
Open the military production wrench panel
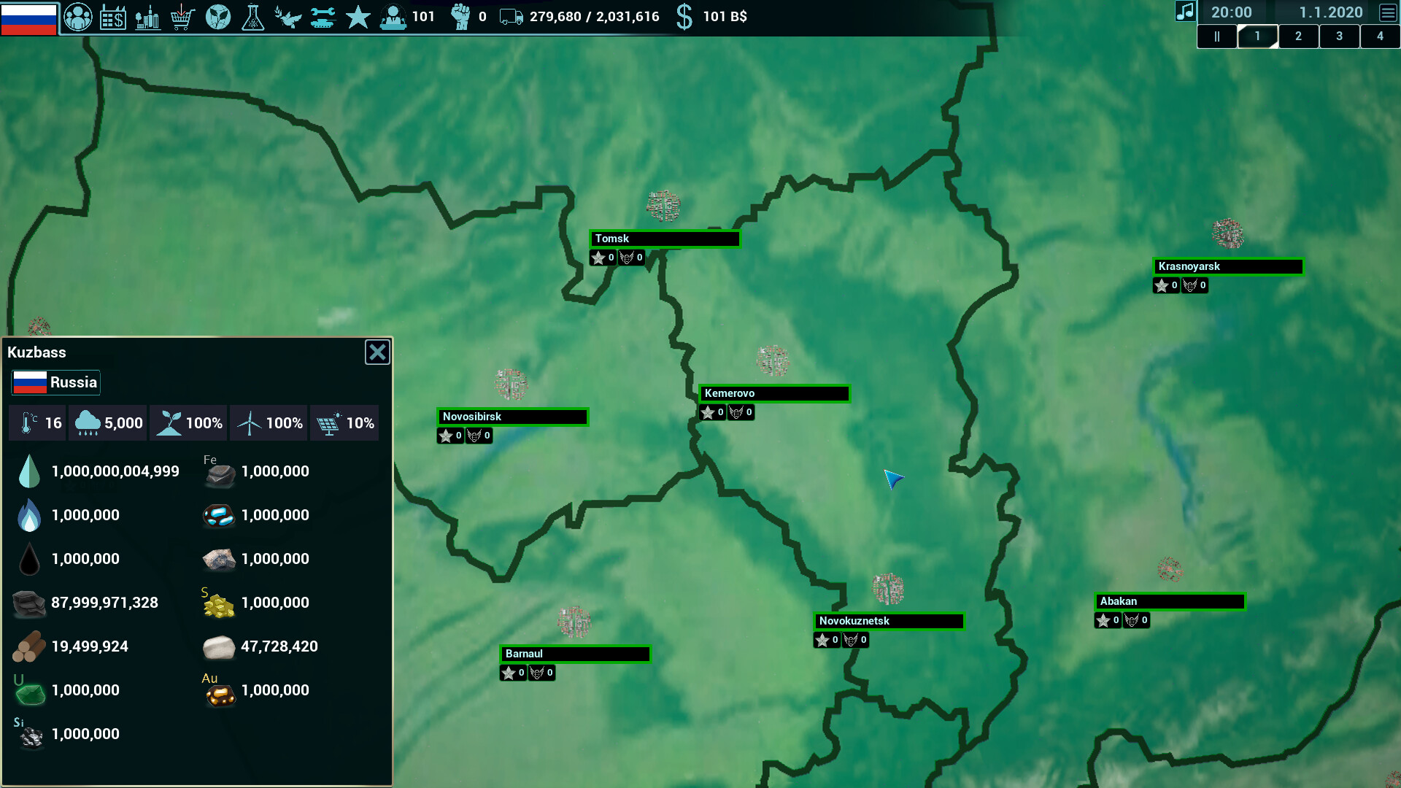pyautogui.click(x=322, y=16)
